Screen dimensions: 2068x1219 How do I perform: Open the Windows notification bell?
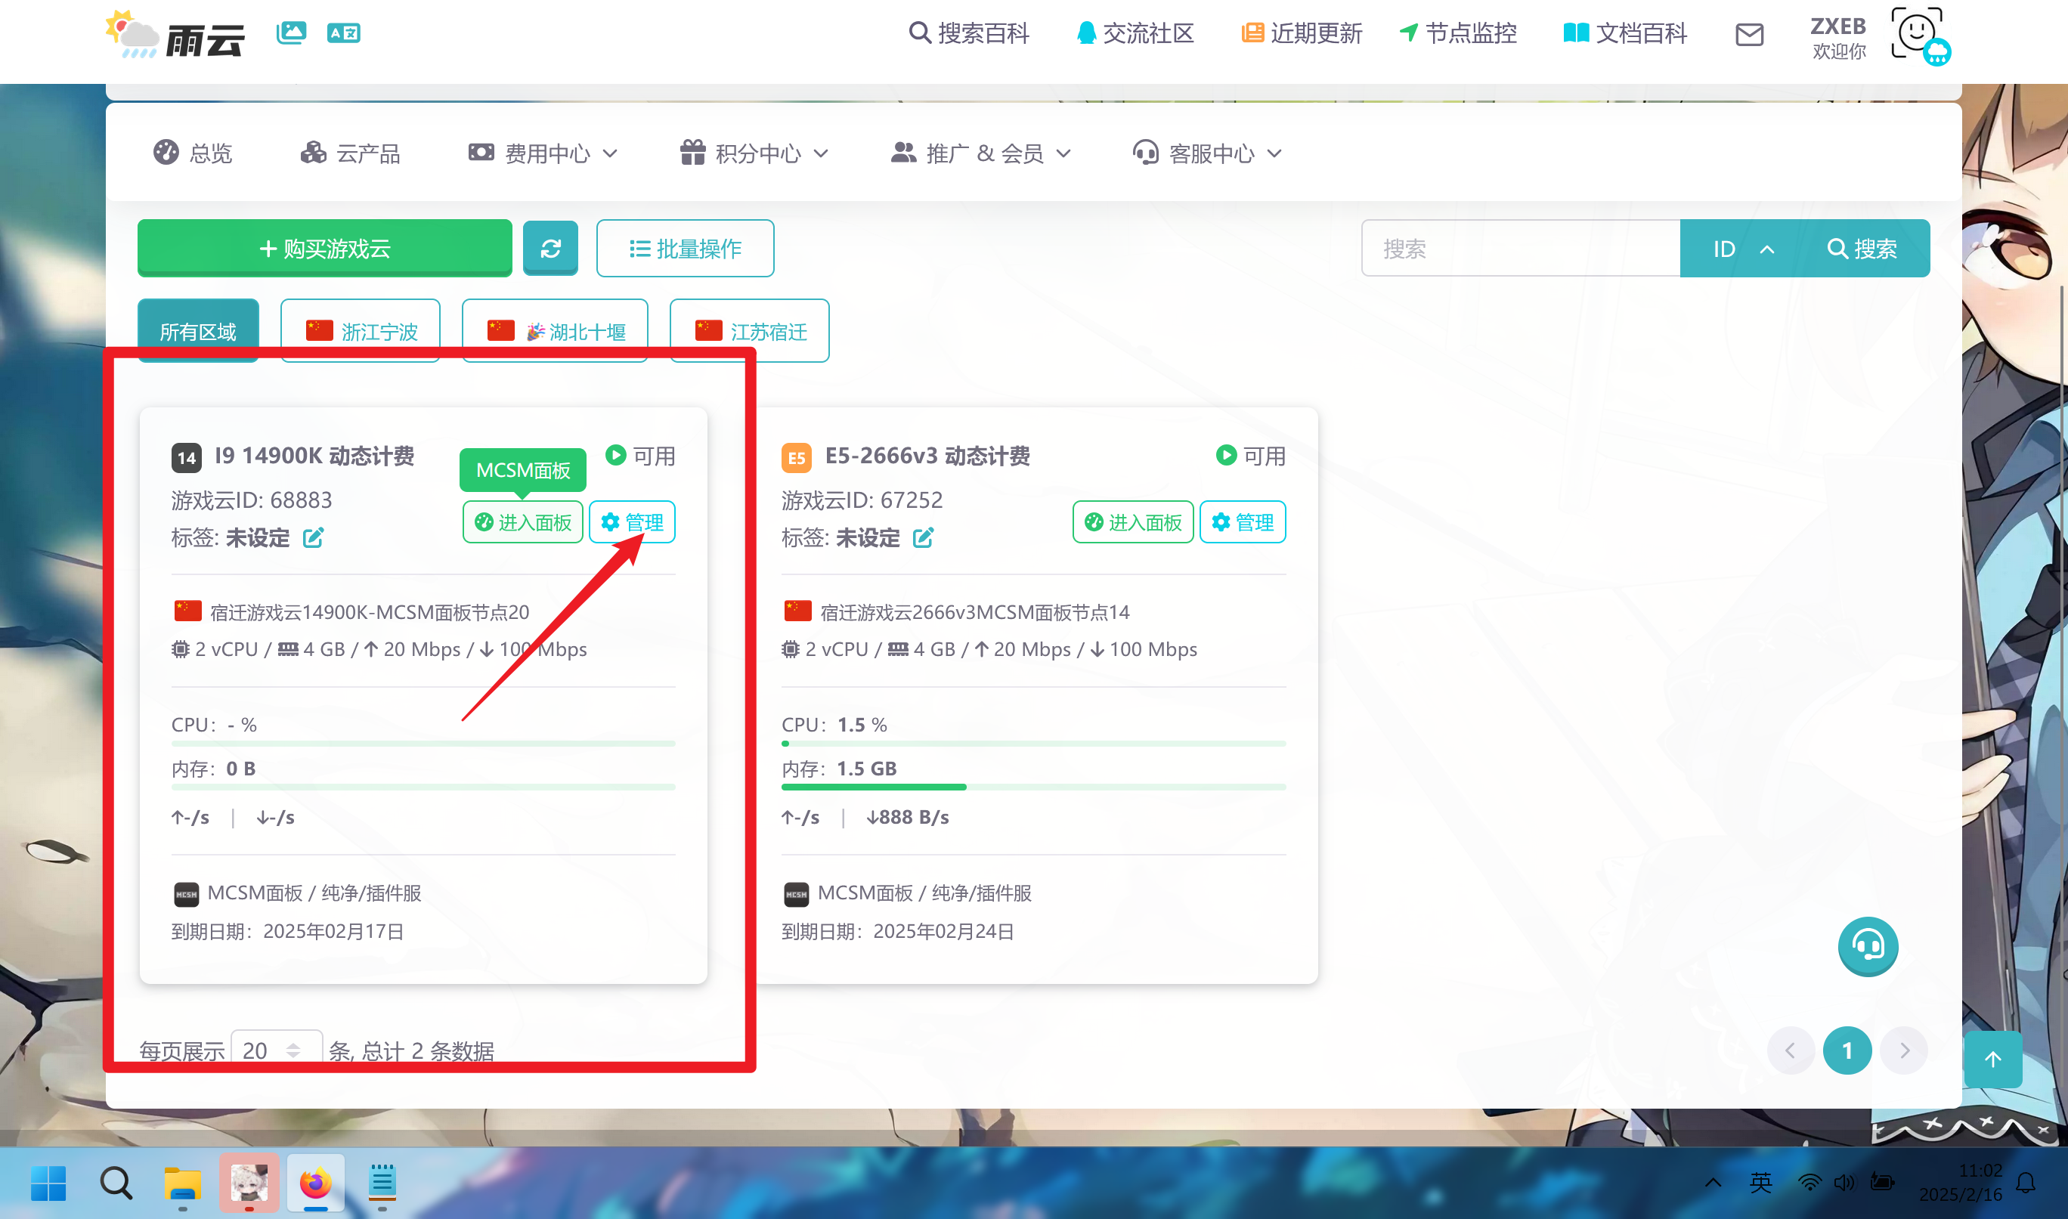click(2026, 1183)
